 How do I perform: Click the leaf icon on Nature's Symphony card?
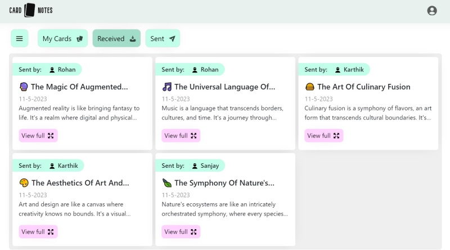[x=167, y=183]
